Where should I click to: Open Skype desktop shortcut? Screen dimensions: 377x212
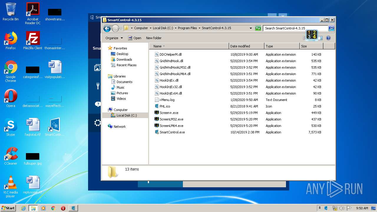coord(11,127)
